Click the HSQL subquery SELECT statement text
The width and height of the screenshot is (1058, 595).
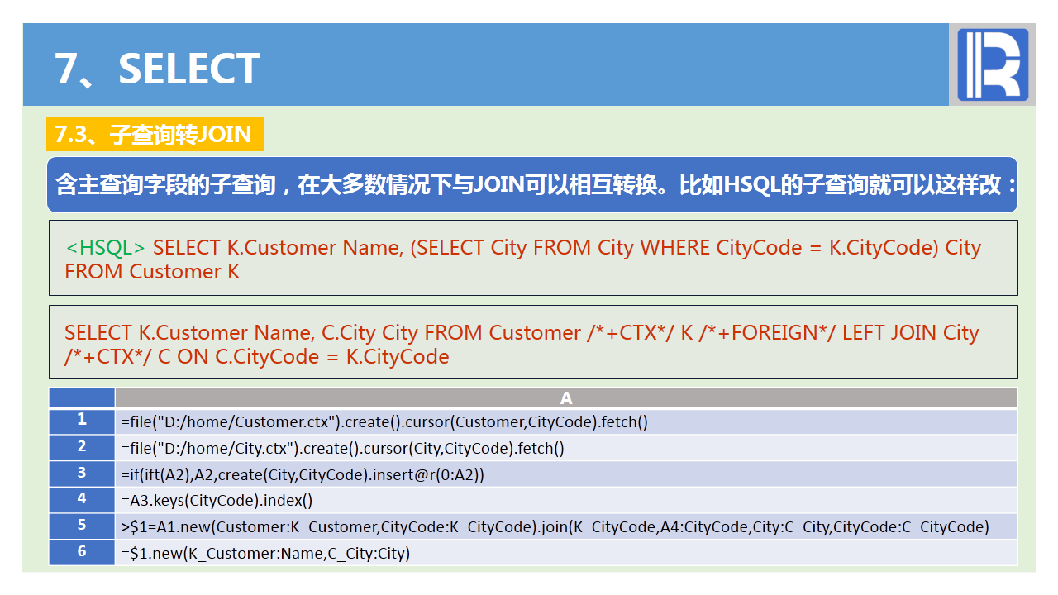tap(523, 259)
